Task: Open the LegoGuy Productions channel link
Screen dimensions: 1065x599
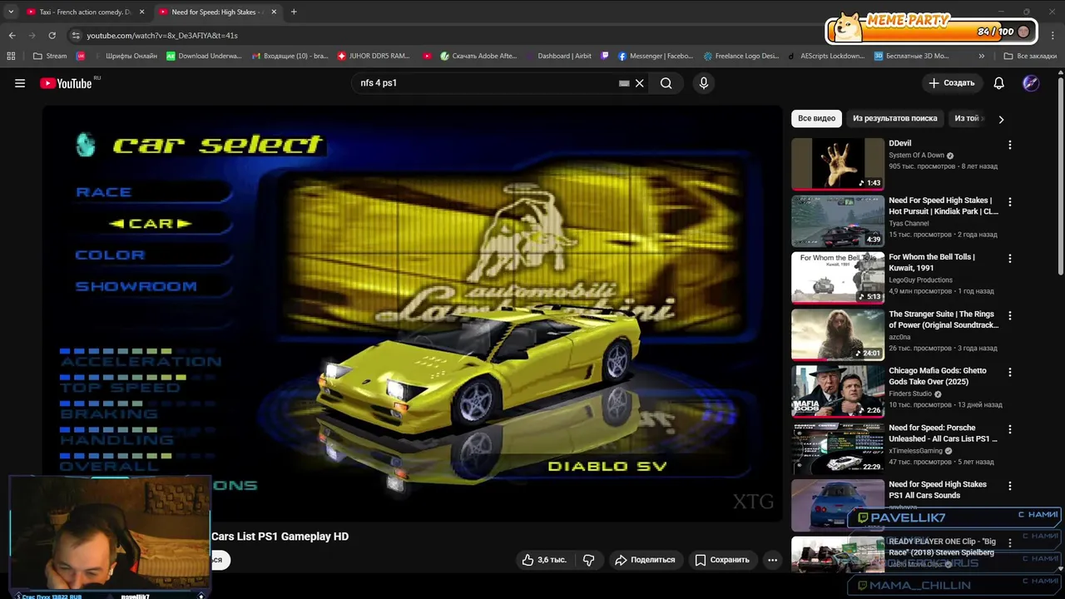Action: click(x=922, y=280)
